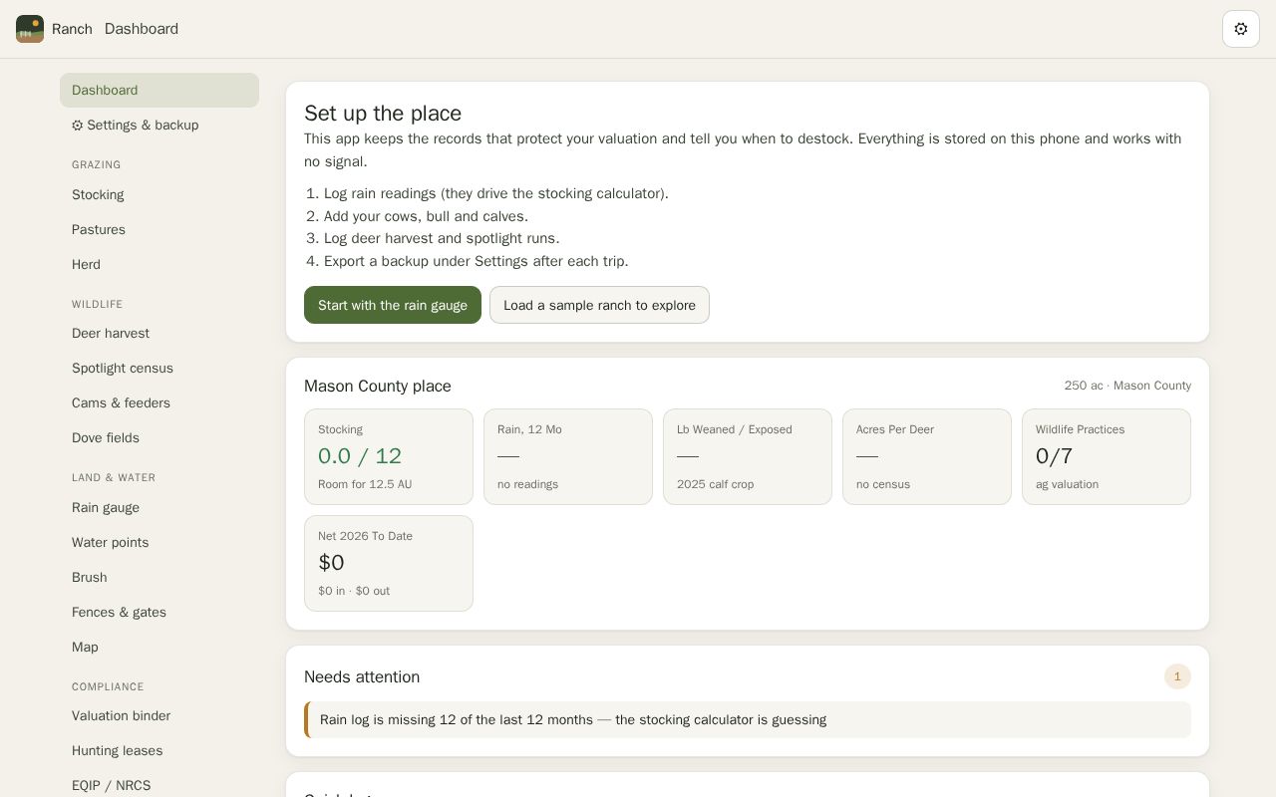This screenshot has width=1276, height=797.
Task: Open Cams & feeders
Action: pos(159,402)
